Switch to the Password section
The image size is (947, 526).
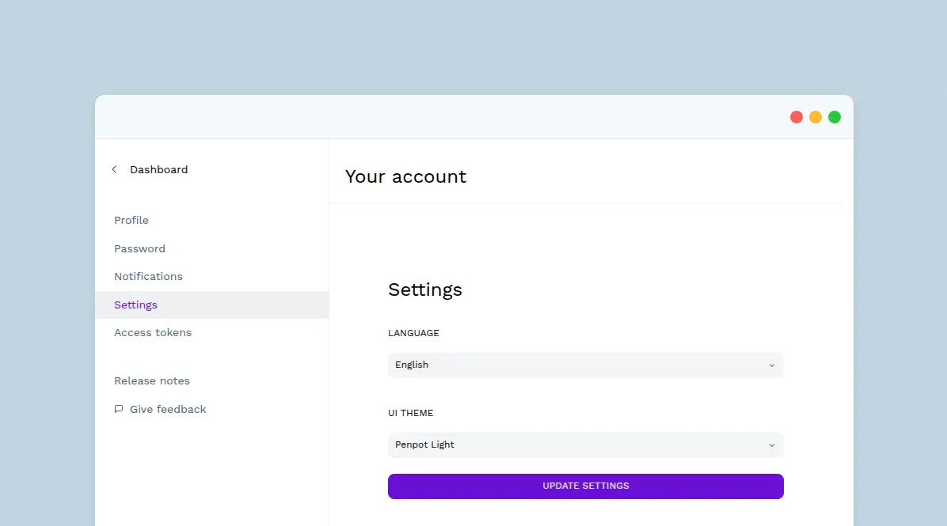(139, 248)
